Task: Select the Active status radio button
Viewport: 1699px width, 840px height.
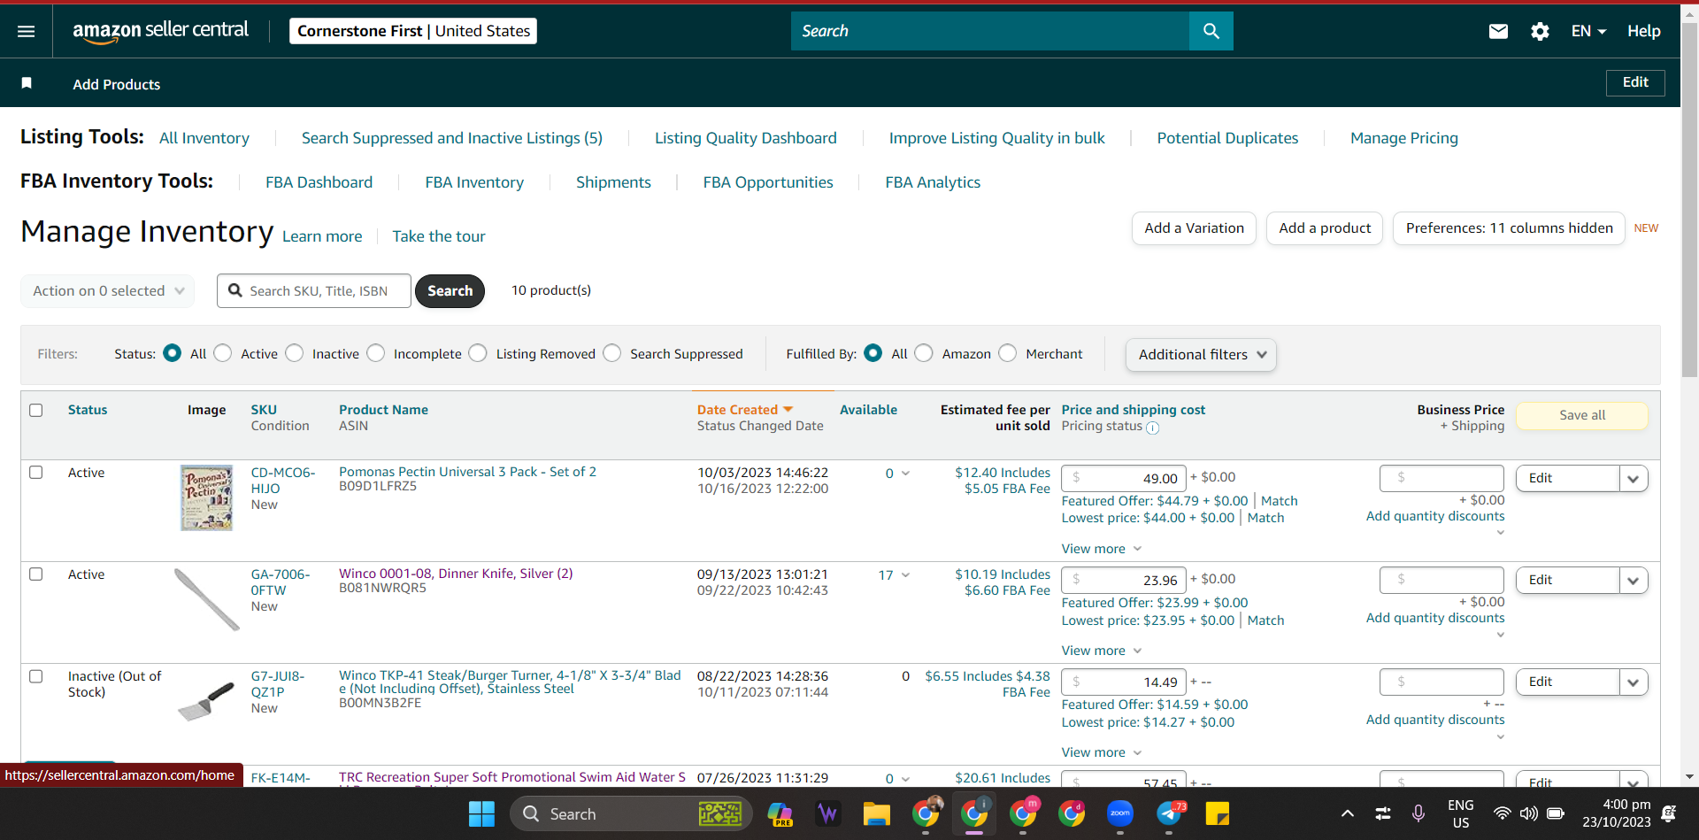Action: 223,353
